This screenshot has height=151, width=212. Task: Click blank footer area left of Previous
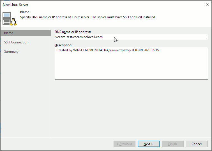[56, 144]
